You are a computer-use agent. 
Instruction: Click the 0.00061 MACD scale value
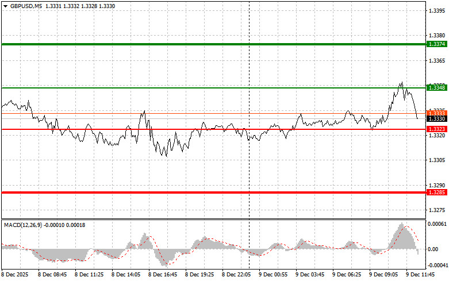(x=437, y=224)
